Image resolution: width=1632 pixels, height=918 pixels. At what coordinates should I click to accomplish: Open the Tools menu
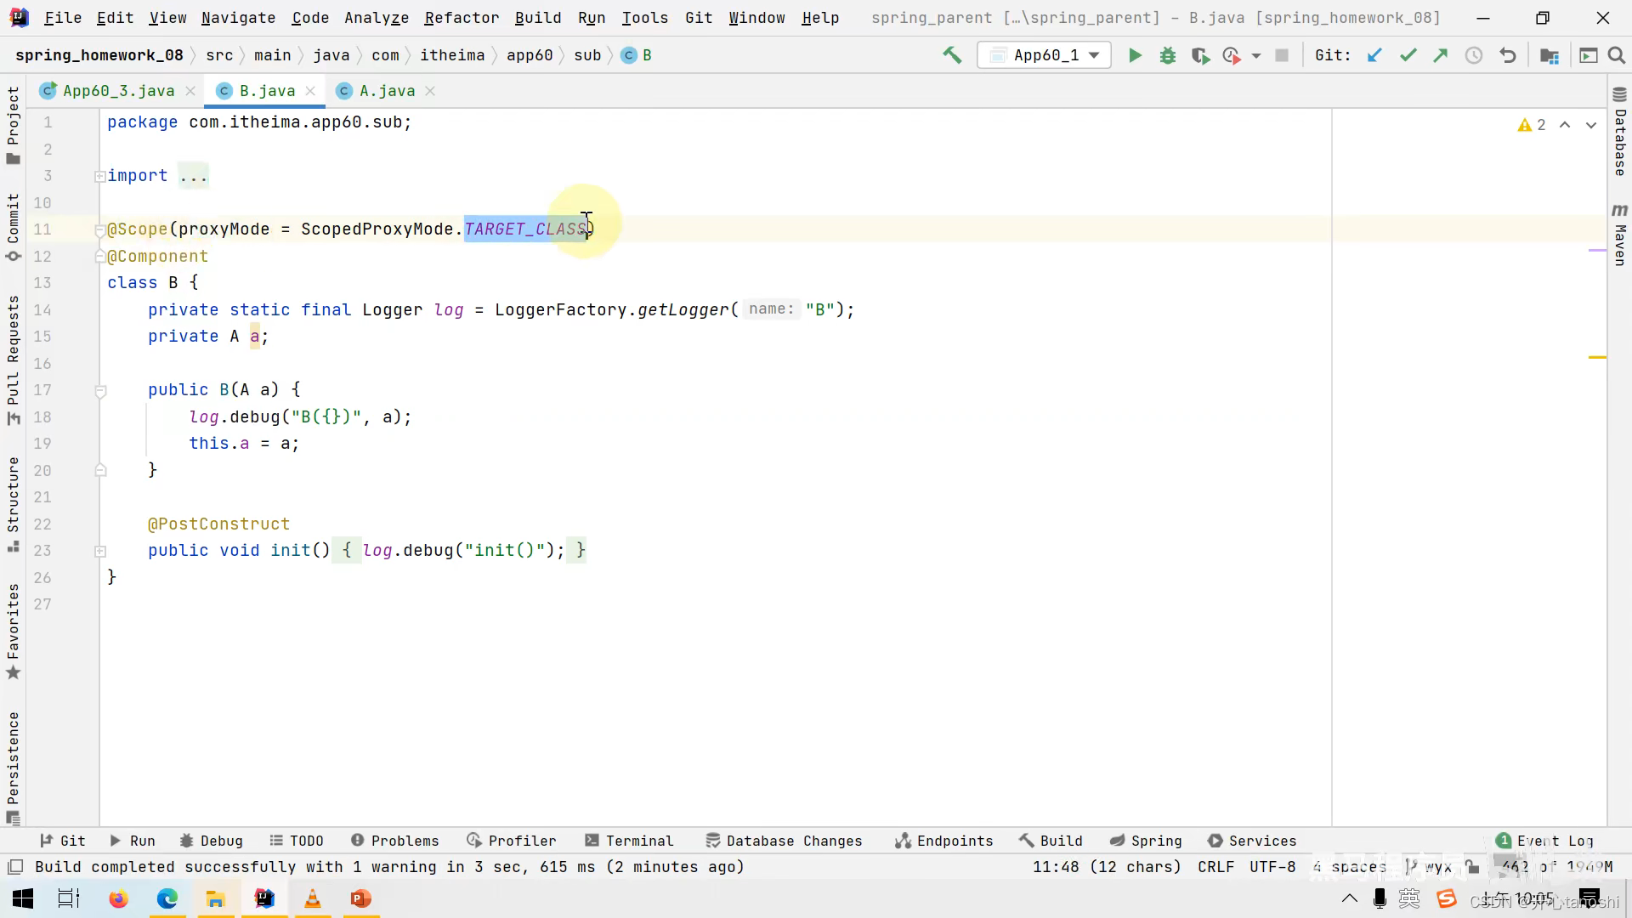click(645, 18)
